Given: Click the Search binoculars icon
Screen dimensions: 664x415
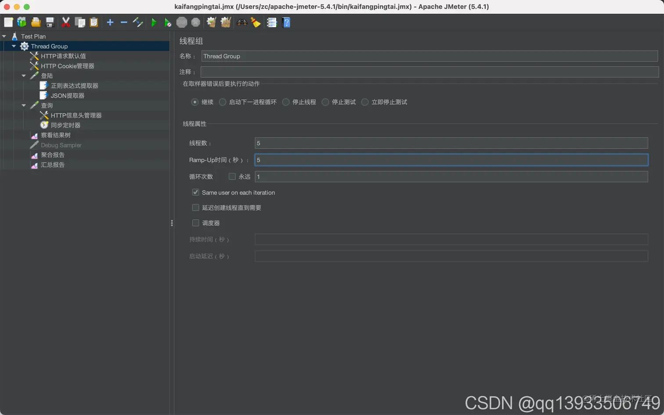Looking at the screenshot, I should pyautogui.click(x=242, y=22).
